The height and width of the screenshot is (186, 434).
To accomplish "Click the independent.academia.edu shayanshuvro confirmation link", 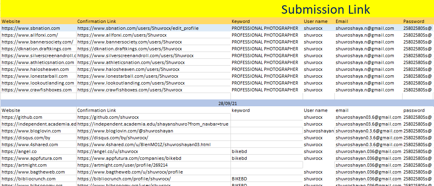I will (x=153, y=124).
